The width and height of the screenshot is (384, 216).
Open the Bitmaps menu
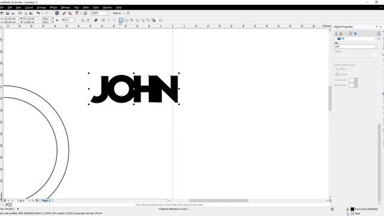pos(65,8)
